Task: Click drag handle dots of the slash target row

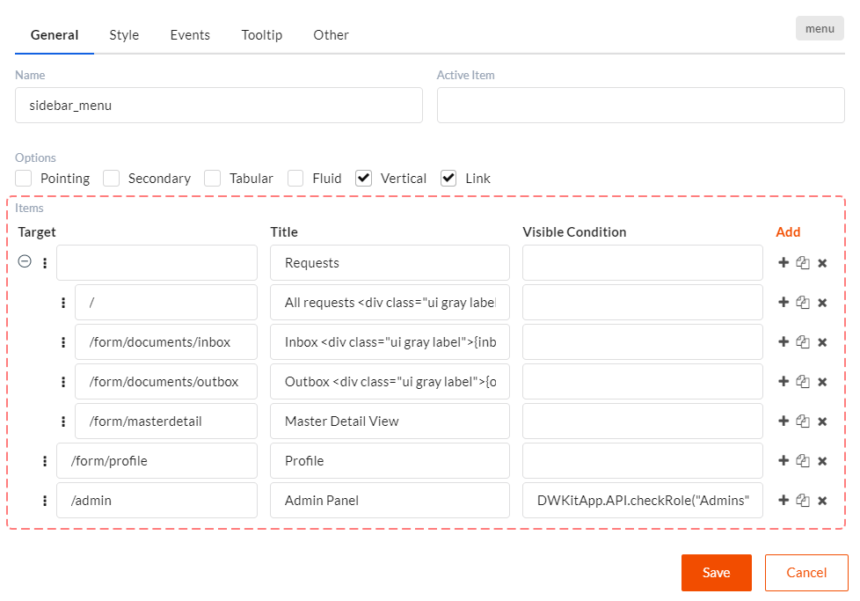Action: [x=63, y=303]
